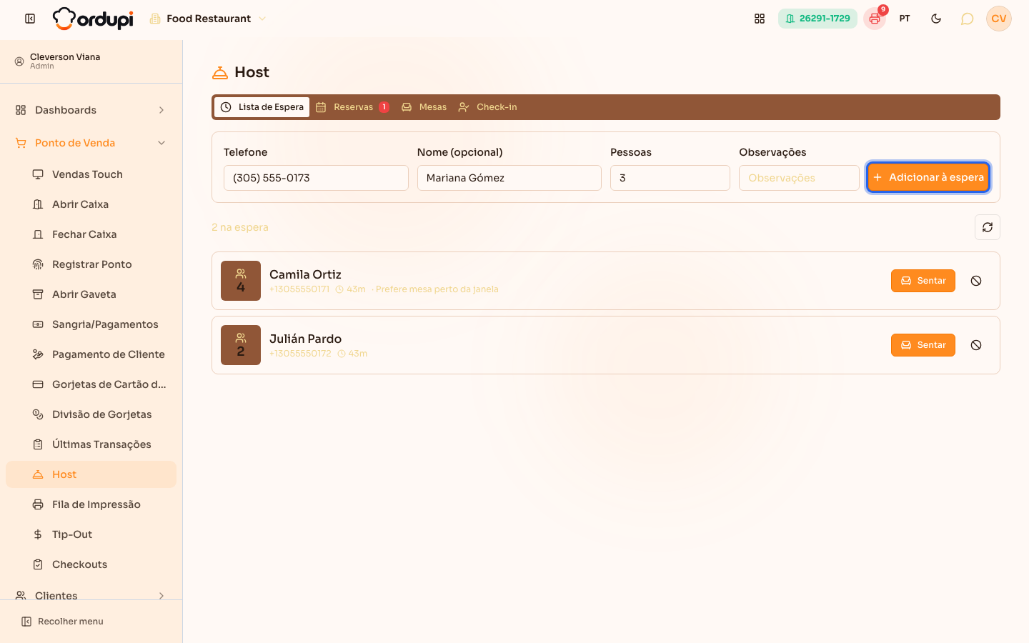Cancel Julián Pardo's waitlist entry
Viewport: 1029px width, 643px height.
pos(976,345)
